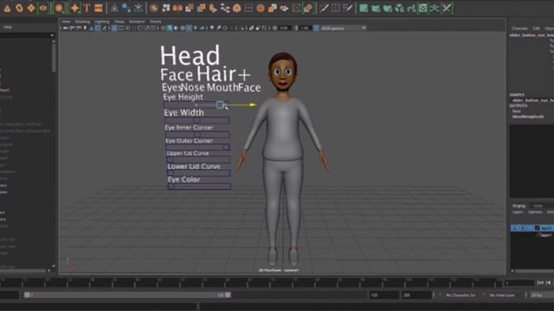Click the green-framed checker grid shelf icon
Image resolution: width=554 pixels, height=311 pixels.
[423, 8]
